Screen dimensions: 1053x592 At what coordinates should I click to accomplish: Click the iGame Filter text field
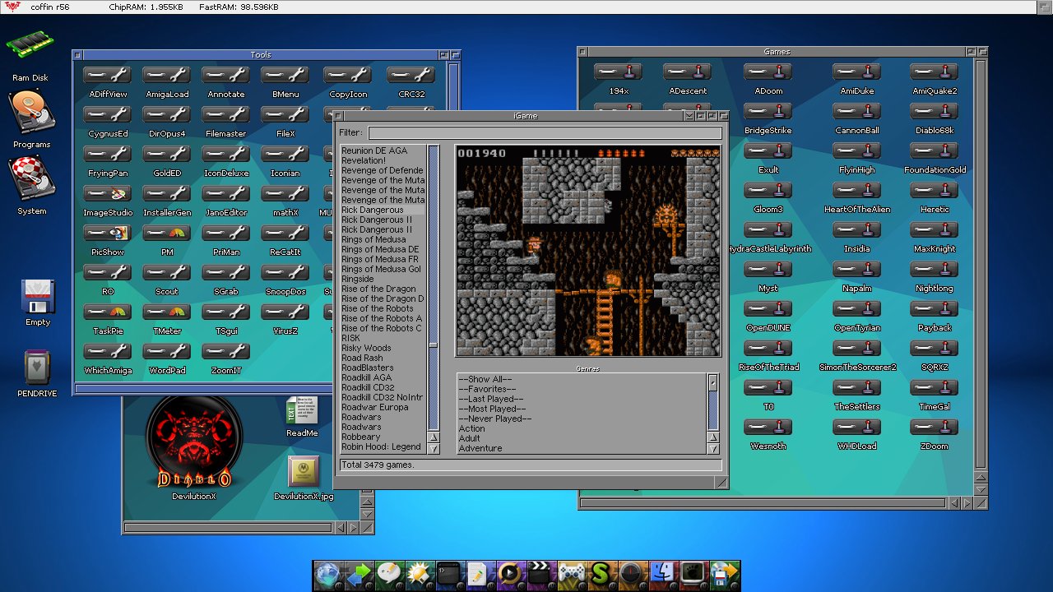tap(545, 132)
